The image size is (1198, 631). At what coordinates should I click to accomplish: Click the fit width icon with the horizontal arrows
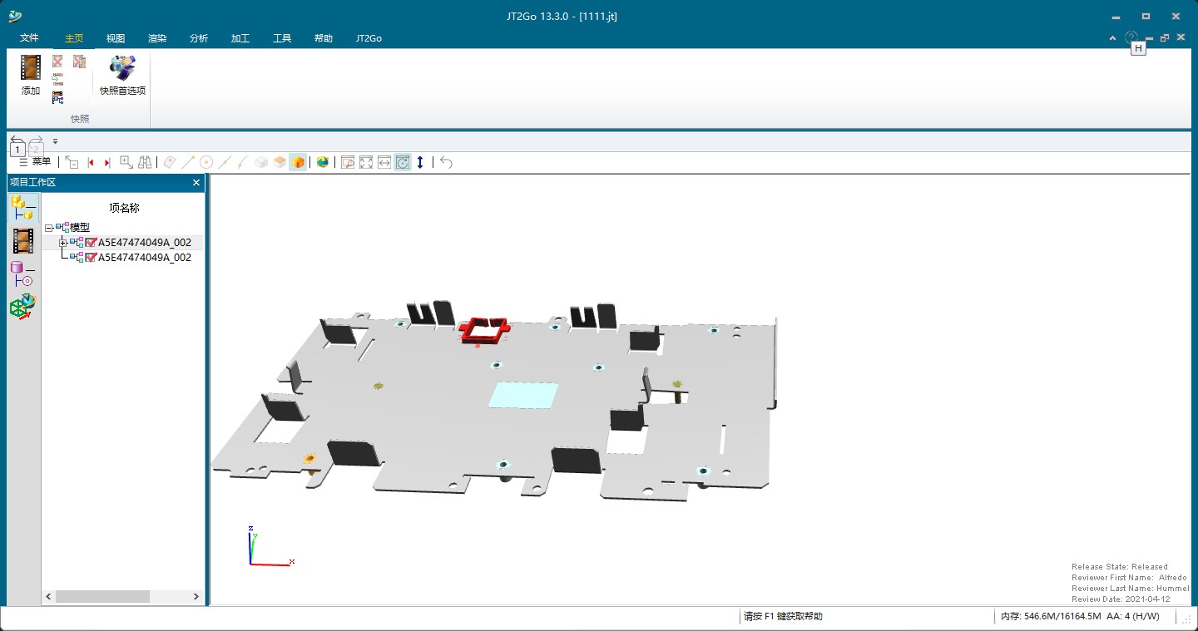point(384,163)
